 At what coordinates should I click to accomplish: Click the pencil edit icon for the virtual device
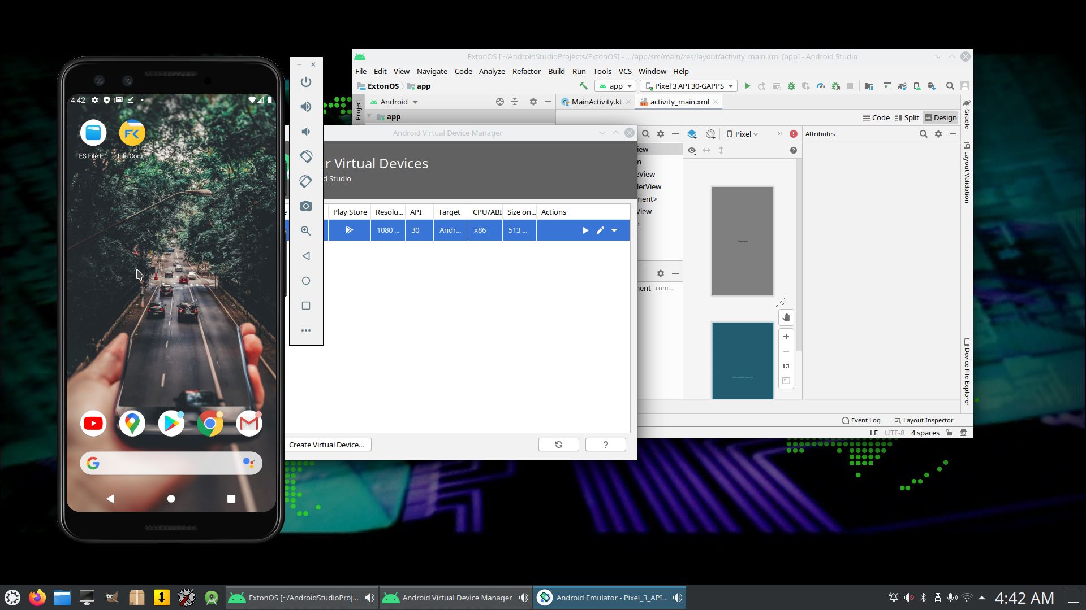600,230
